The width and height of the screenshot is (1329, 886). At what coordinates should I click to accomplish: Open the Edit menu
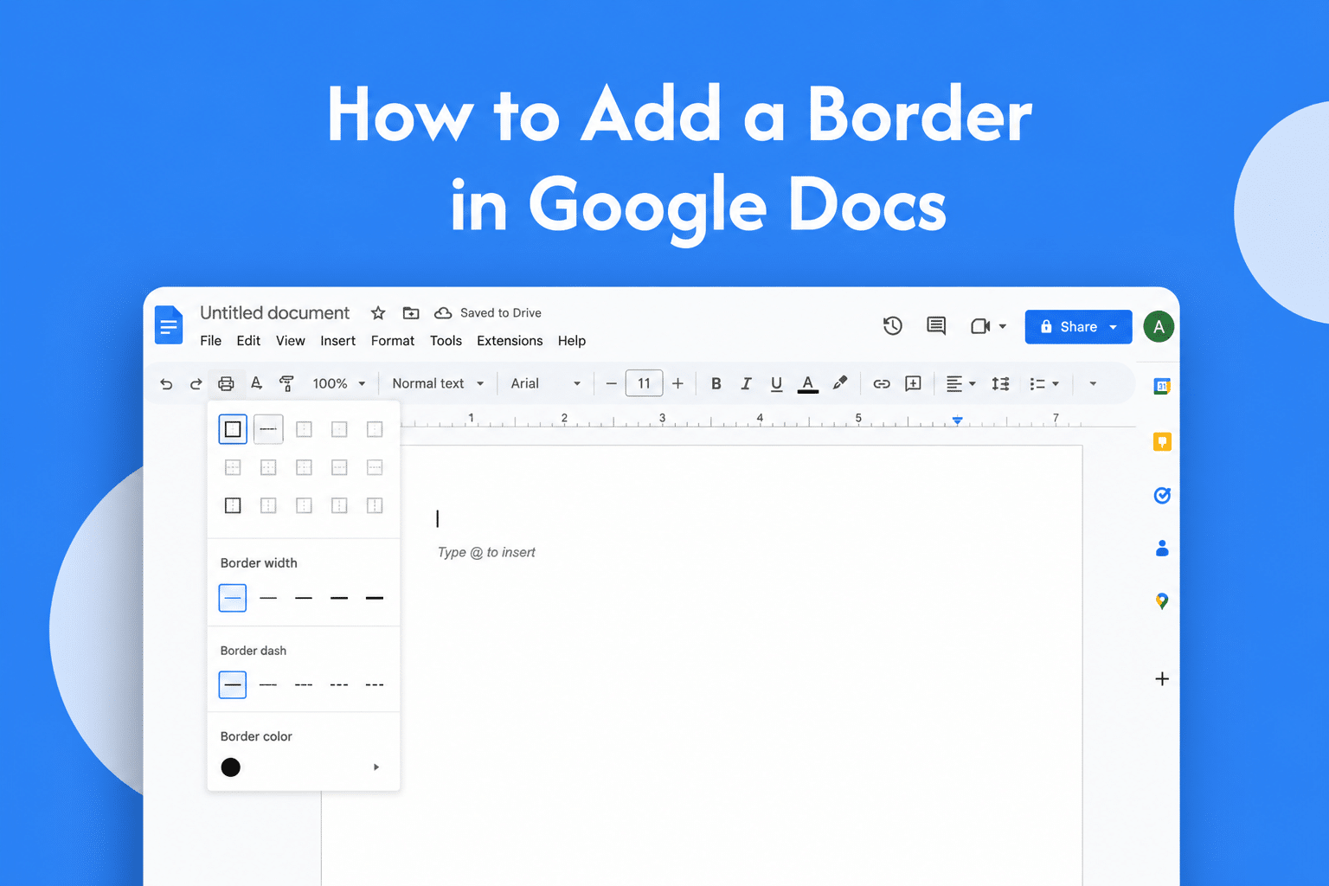coord(248,341)
